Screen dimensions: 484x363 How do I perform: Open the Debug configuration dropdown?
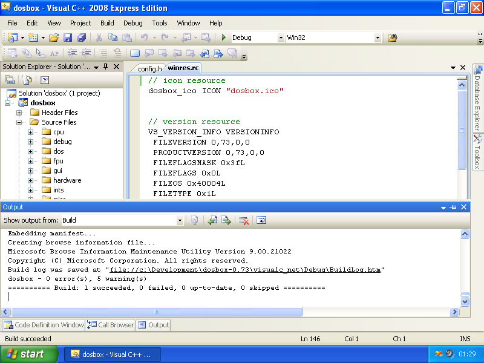(x=280, y=38)
